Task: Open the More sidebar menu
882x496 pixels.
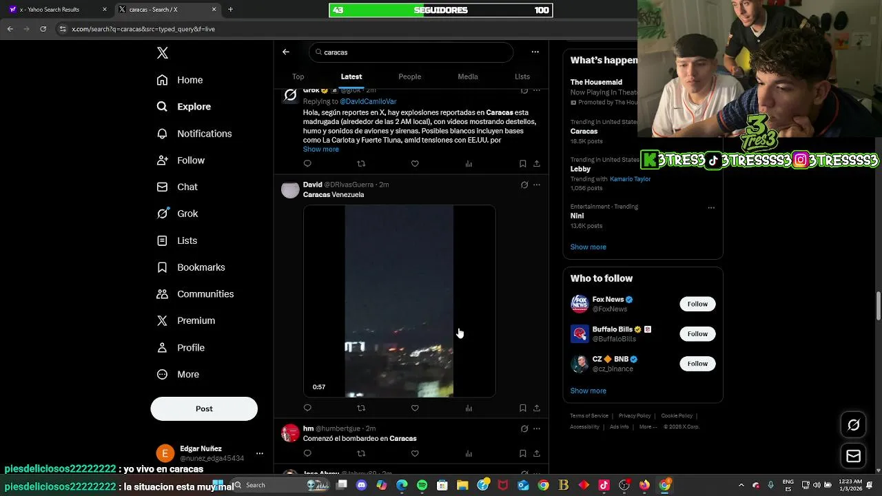Action: 178,375
